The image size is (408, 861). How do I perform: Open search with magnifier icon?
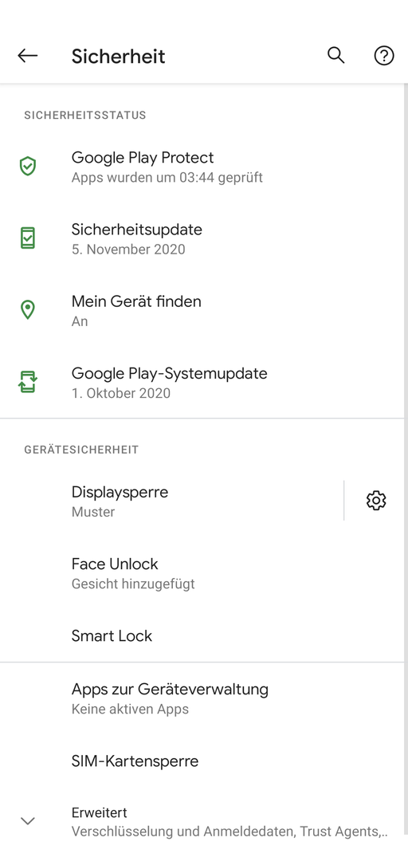pyautogui.click(x=335, y=56)
